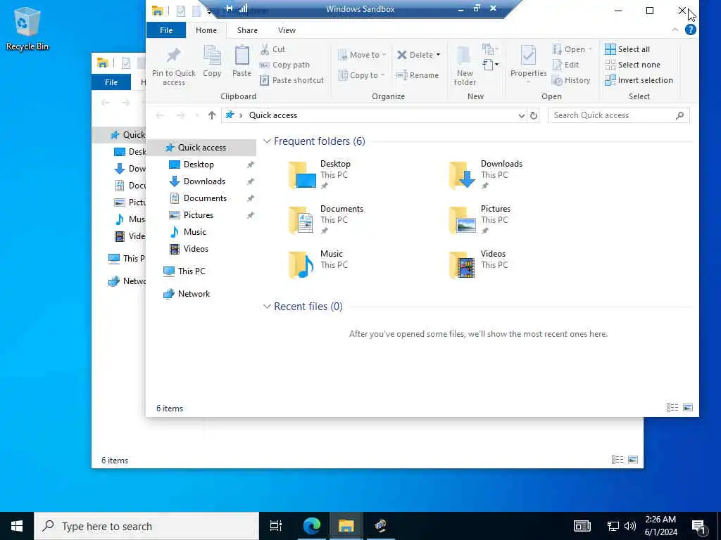The image size is (721, 540).
Task: Click the Rename command in Organize
Action: [417, 75]
